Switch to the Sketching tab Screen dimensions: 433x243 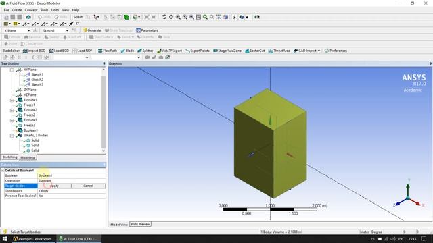9,157
